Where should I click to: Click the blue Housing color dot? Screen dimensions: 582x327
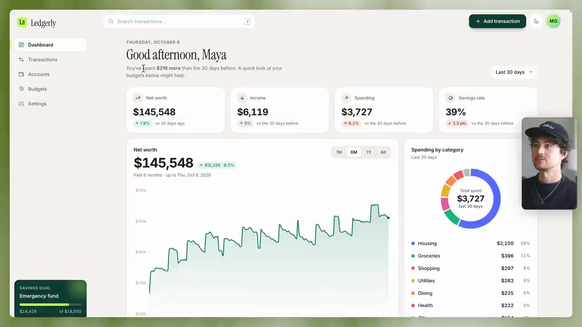pyautogui.click(x=413, y=243)
